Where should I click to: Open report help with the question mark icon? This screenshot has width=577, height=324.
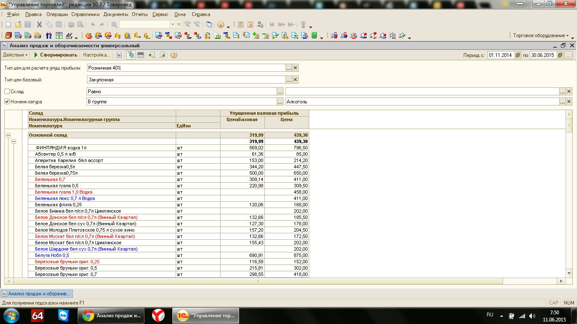pyautogui.click(x=174, y=55)
